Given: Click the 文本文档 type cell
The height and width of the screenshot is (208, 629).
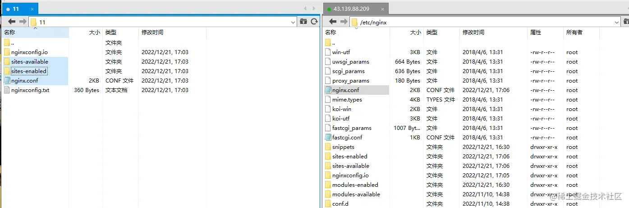Looking at the screenshot, I should click(116, 90).
